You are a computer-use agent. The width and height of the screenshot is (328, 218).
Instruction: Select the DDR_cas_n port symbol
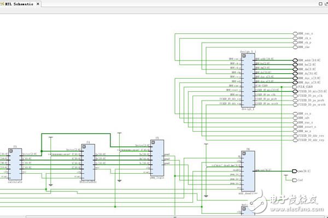tap(295, 34)
